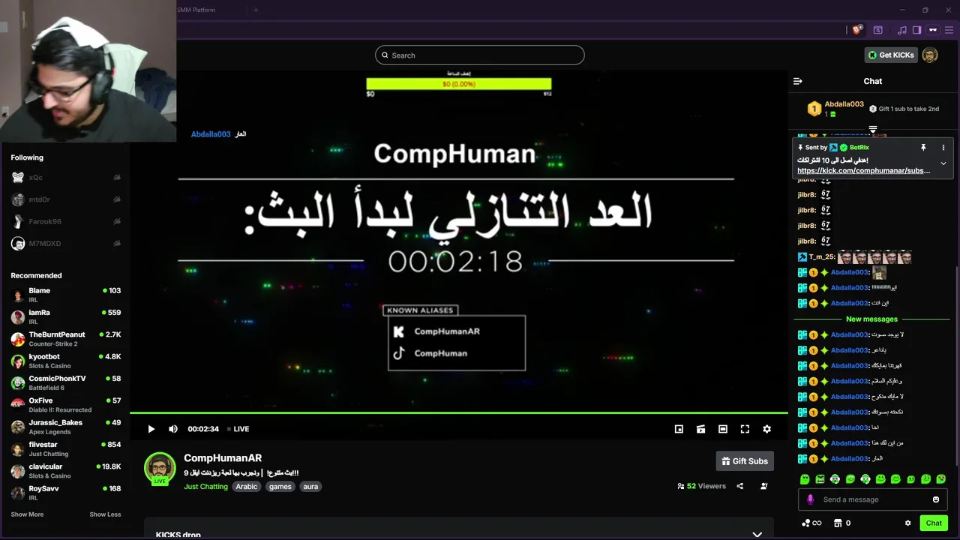960x540 pixels.
Task: Open fiivestar Just Chatting channel
Action: [x=65, y=448]
